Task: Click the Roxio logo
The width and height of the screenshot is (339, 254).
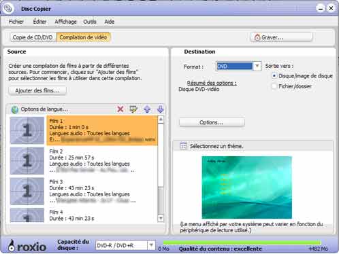Action: point(27,246)
